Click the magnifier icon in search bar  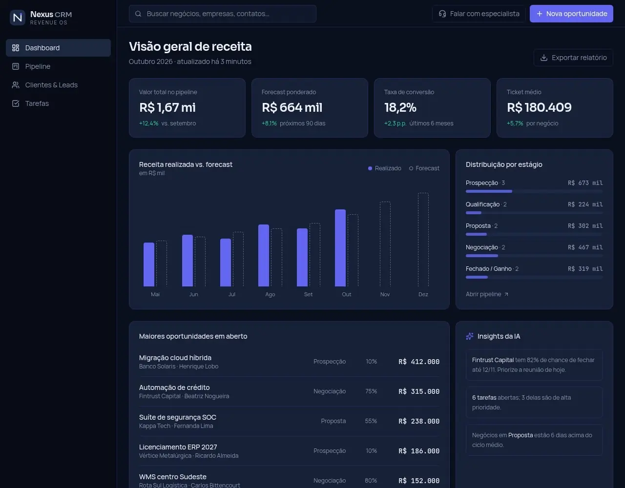click(138, 14)
